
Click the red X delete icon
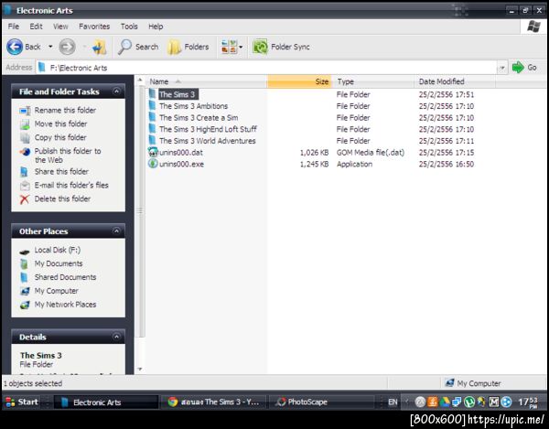(24, 199)
